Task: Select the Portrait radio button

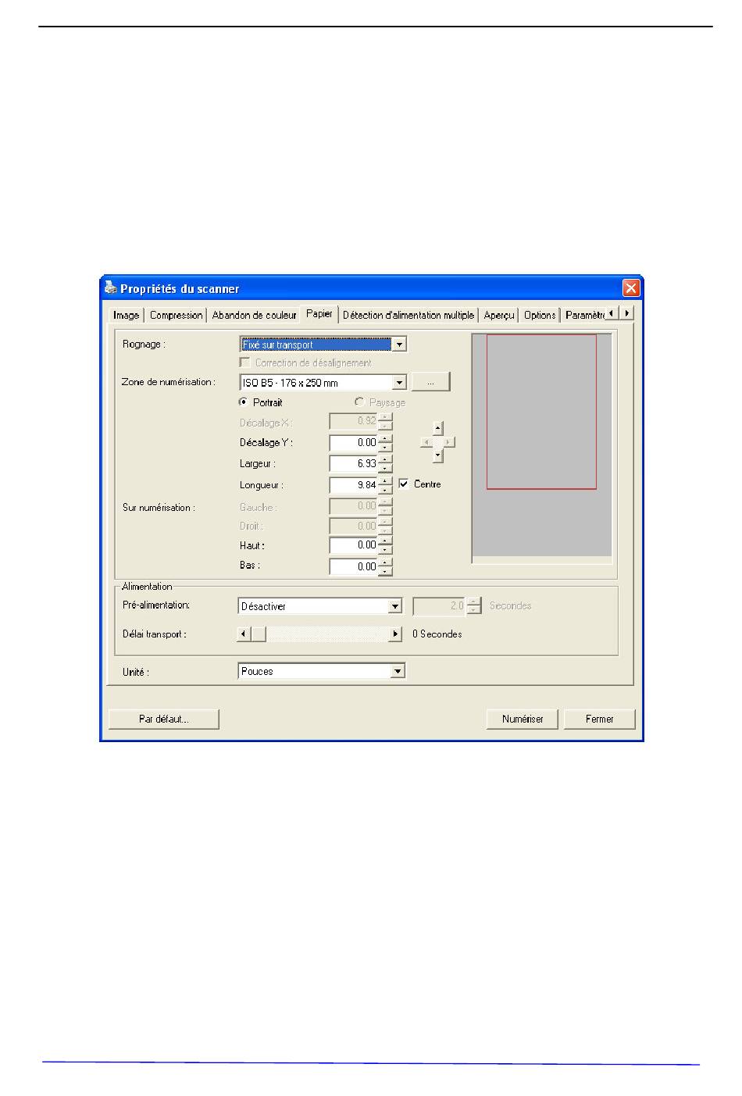Action: point(244,402)
